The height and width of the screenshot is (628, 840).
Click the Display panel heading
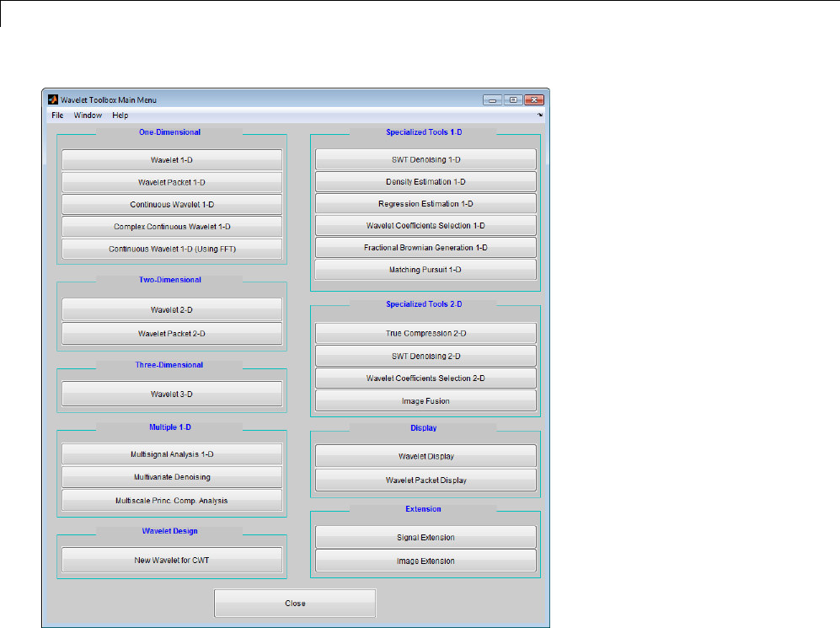424,427
